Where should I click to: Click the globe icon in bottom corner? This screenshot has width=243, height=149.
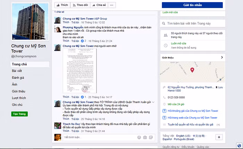239,146
